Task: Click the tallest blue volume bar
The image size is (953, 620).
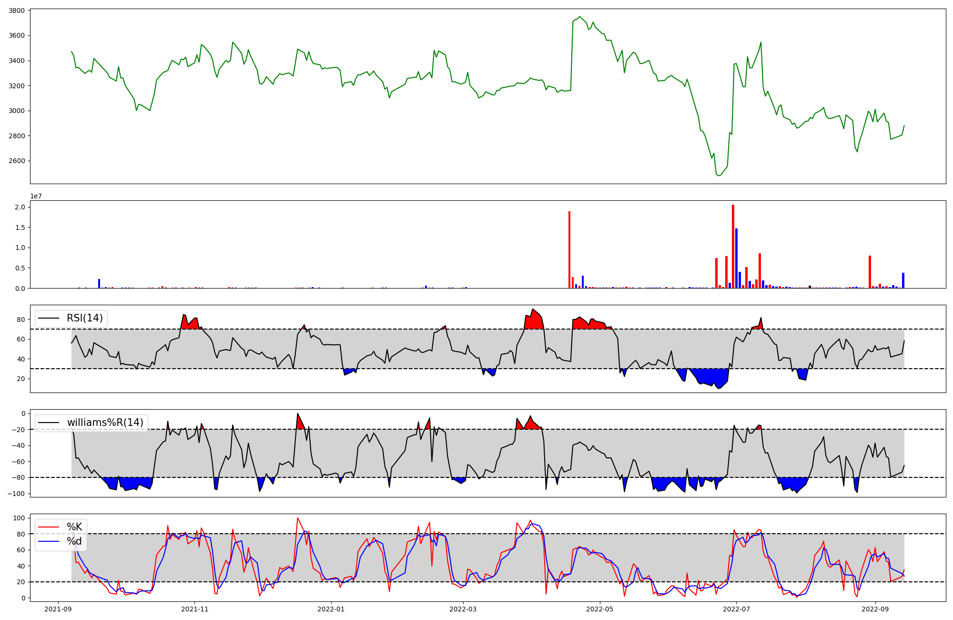Action: pos(736,258)
